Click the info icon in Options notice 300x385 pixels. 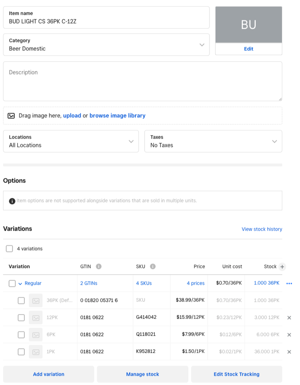tap(12, 201)
